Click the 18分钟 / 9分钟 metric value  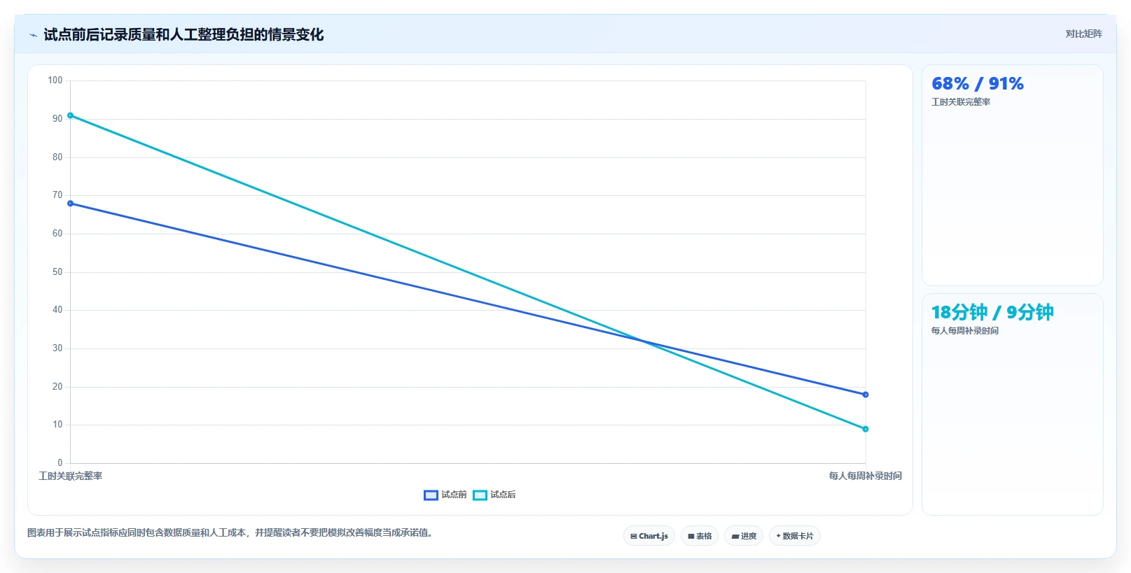pos(992,312)
